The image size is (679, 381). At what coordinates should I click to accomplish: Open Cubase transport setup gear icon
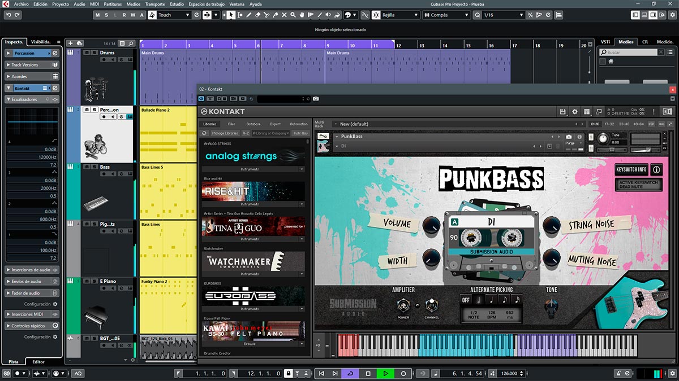point(672,373)
